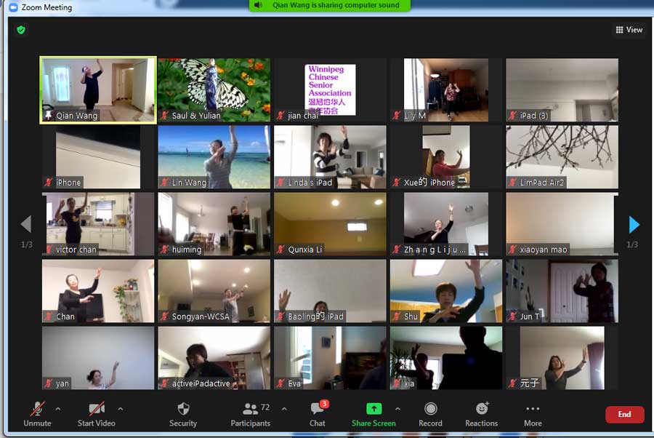Viewport: 654px width, 438px height.
Task: Open the Security shield icon
Action: [183, 409]
